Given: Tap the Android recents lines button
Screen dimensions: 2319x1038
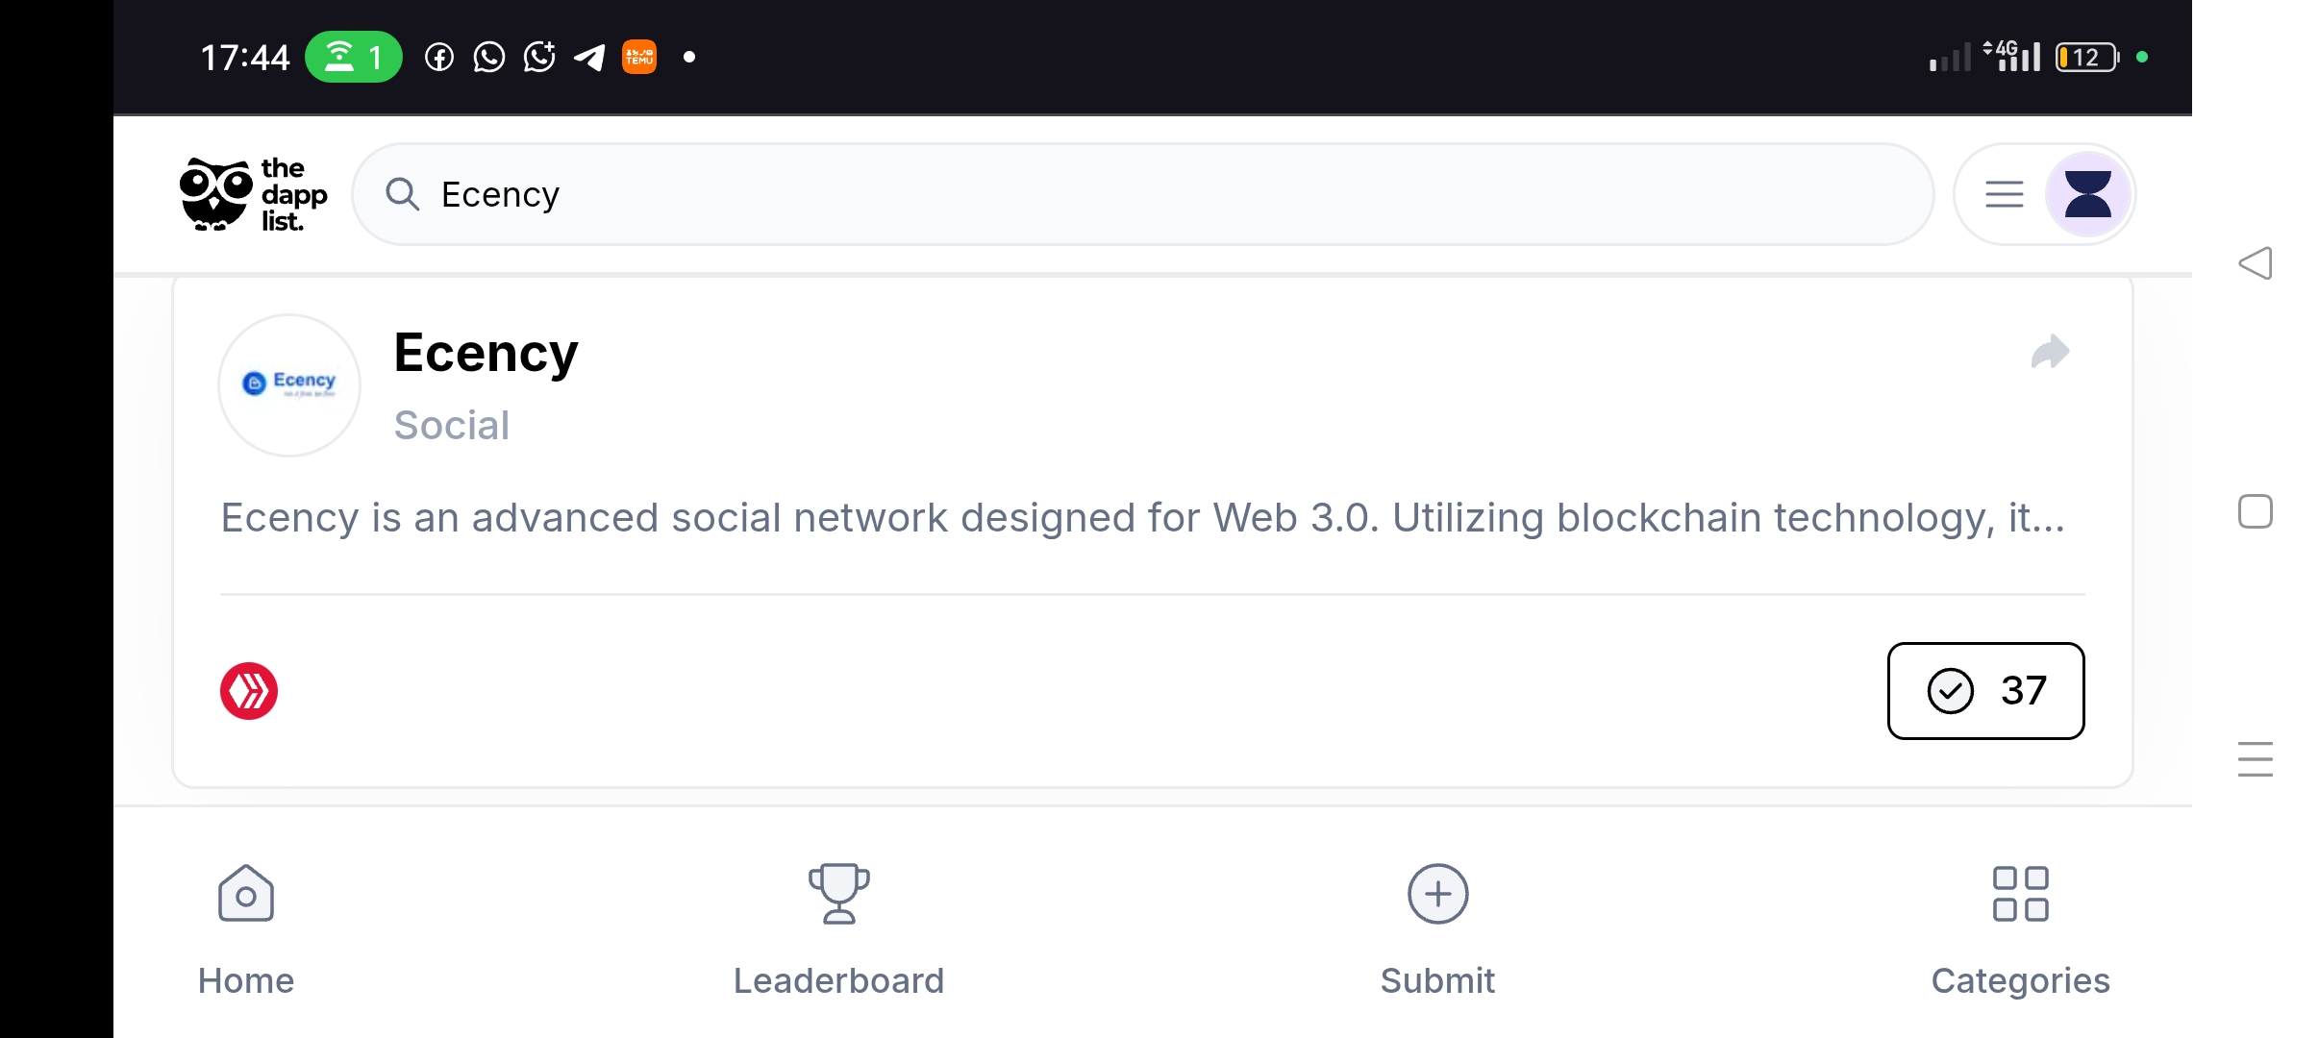Looking at the screenshot, I should (2256, 759).
